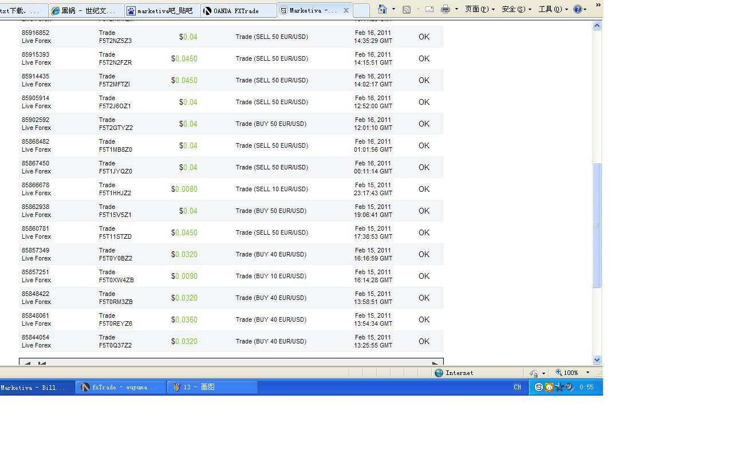Image resolution: width=733 pixels, height=458 pixels.
Task: Click the Marketiva tray icon
Action: click(x=539, y=387)
